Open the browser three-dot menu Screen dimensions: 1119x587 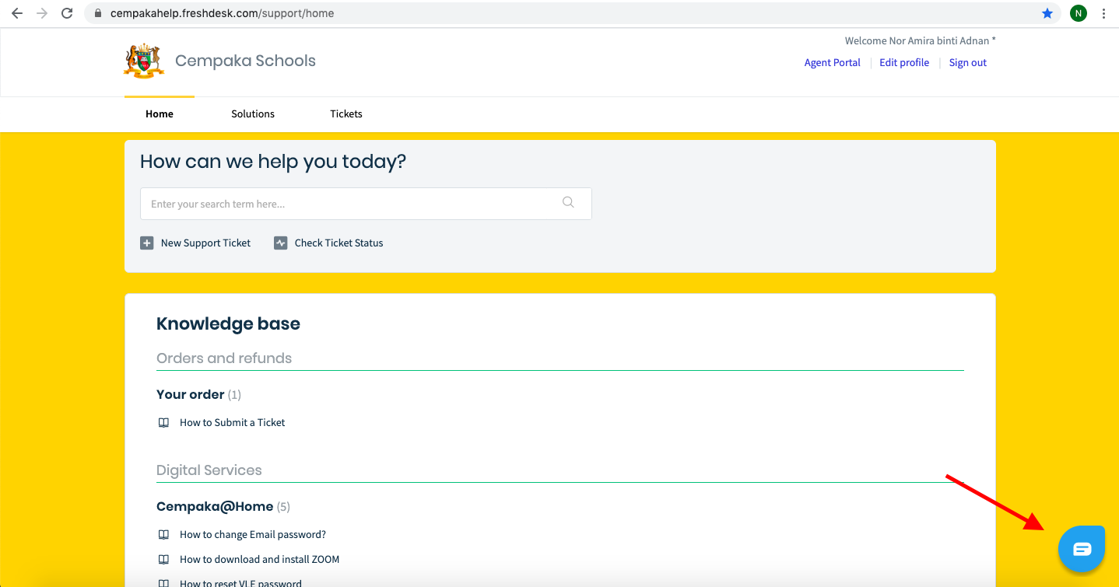point(1104,13)
